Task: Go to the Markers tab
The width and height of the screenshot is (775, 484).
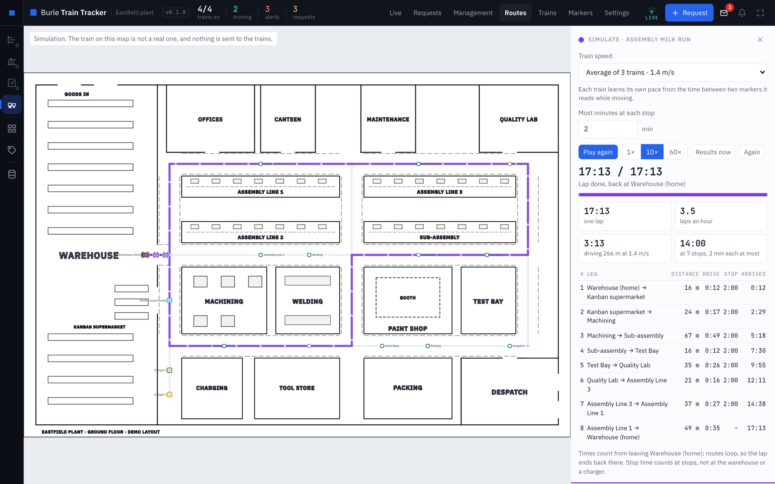Action: pos(580,13)
